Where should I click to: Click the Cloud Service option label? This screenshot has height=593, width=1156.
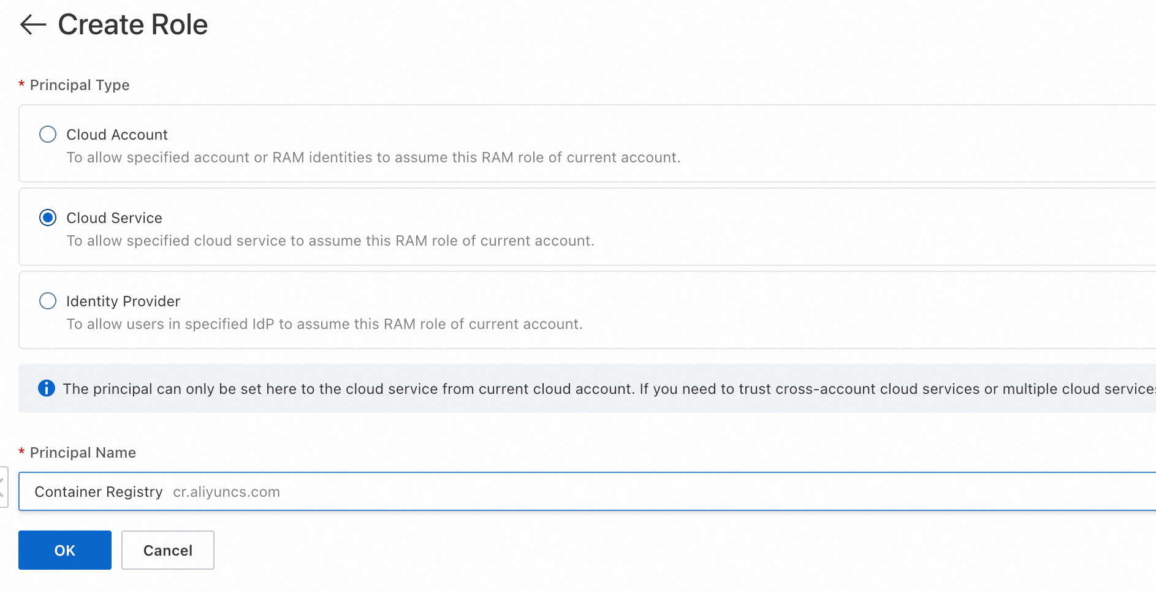click(x=115, y=218)
